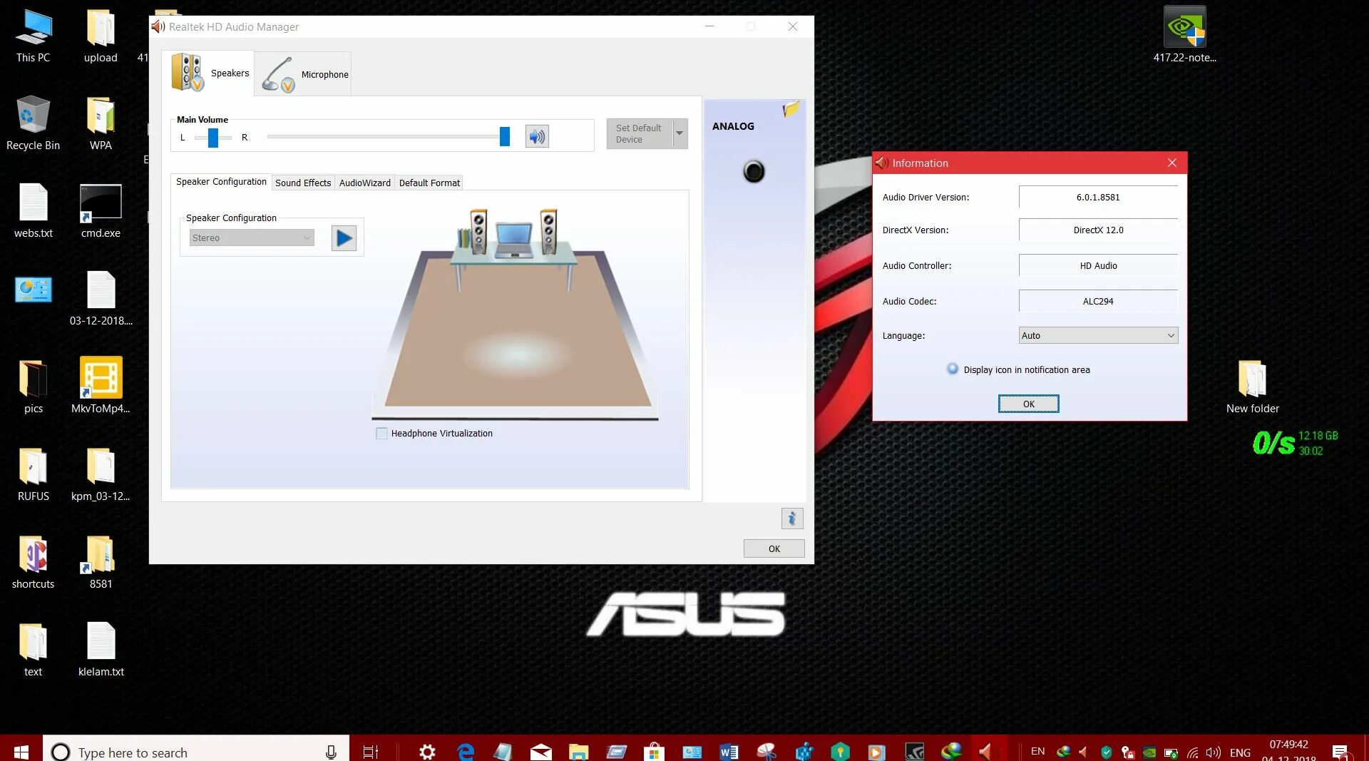Click the search microphone icon
The width and height of the screenshot is (1369, 761).
point(331,752)
